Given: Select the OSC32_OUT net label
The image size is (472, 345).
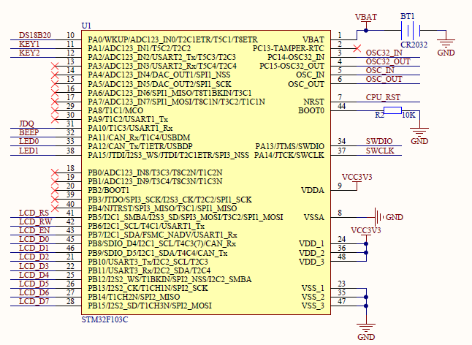Looking at the screenshot, I should 388,61.
